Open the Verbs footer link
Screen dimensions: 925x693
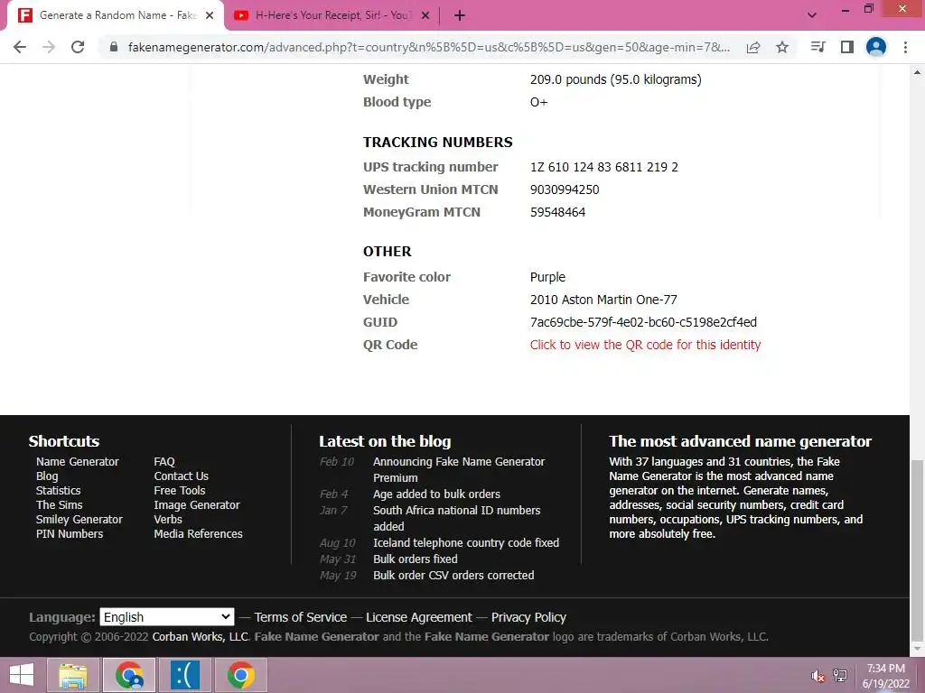(168, 519)
